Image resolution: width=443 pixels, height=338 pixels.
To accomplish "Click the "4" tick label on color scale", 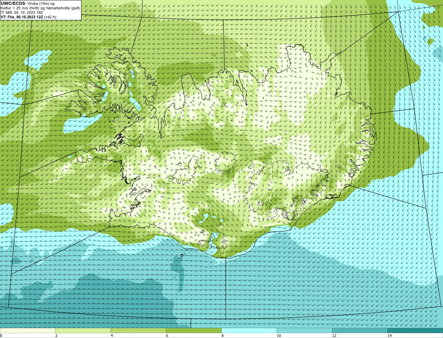I will (x=111, y=336).
